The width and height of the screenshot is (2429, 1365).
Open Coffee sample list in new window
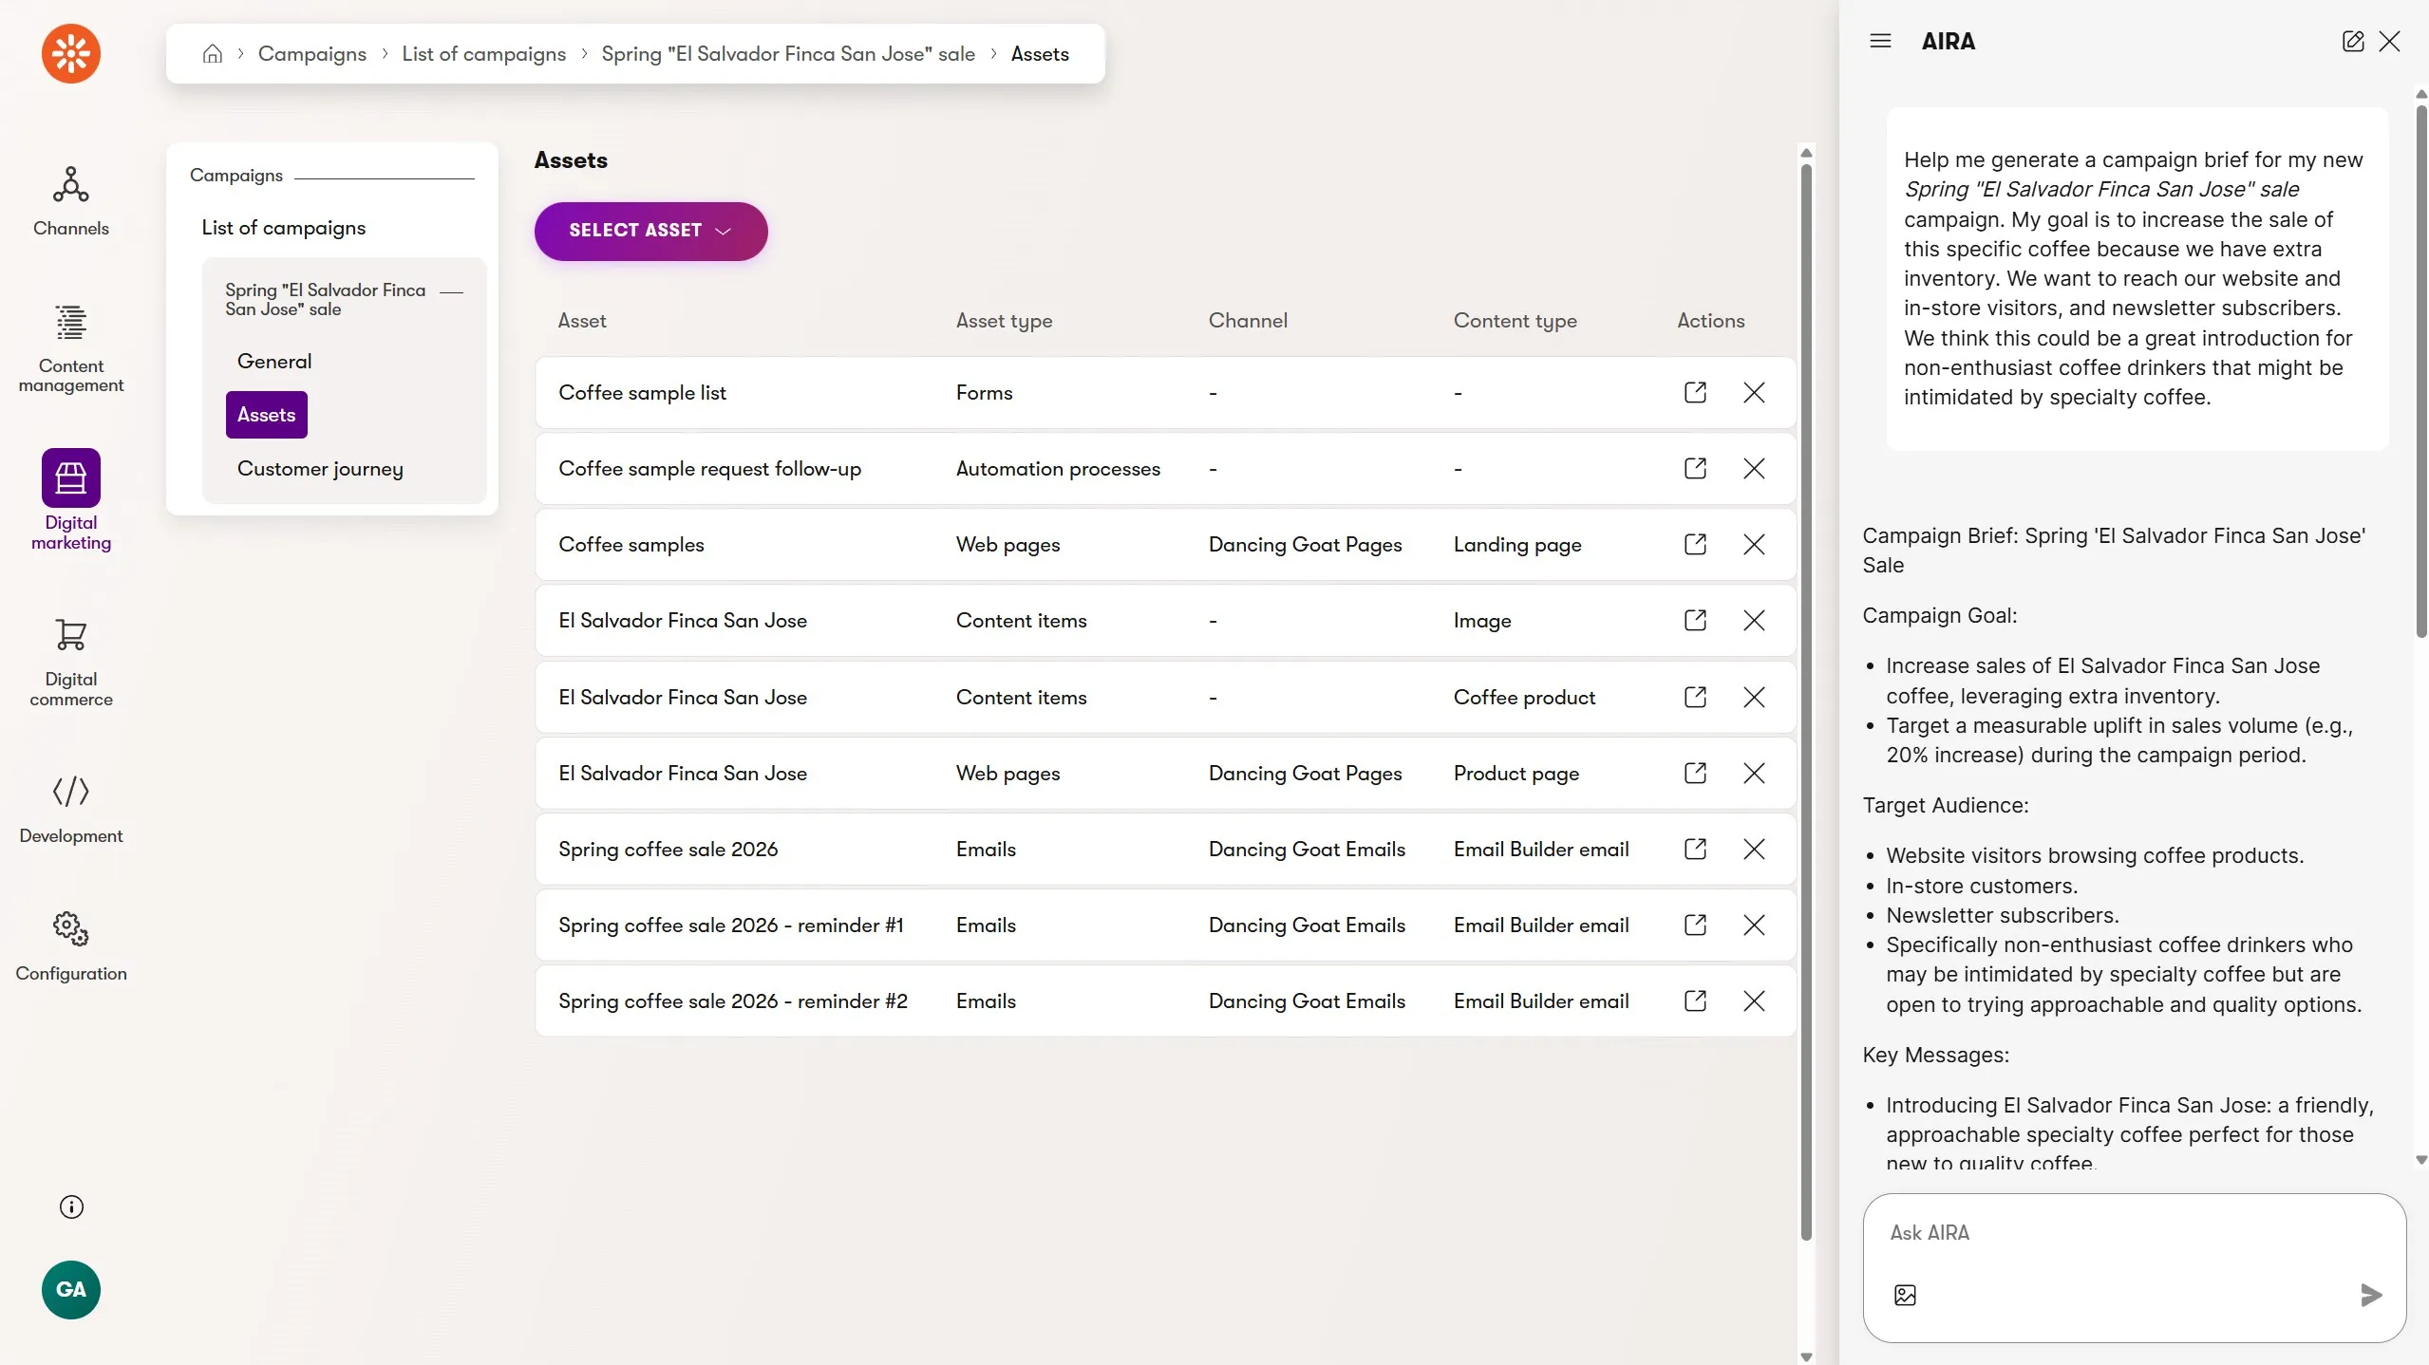pyautogui.click(x=1695, y=393)
